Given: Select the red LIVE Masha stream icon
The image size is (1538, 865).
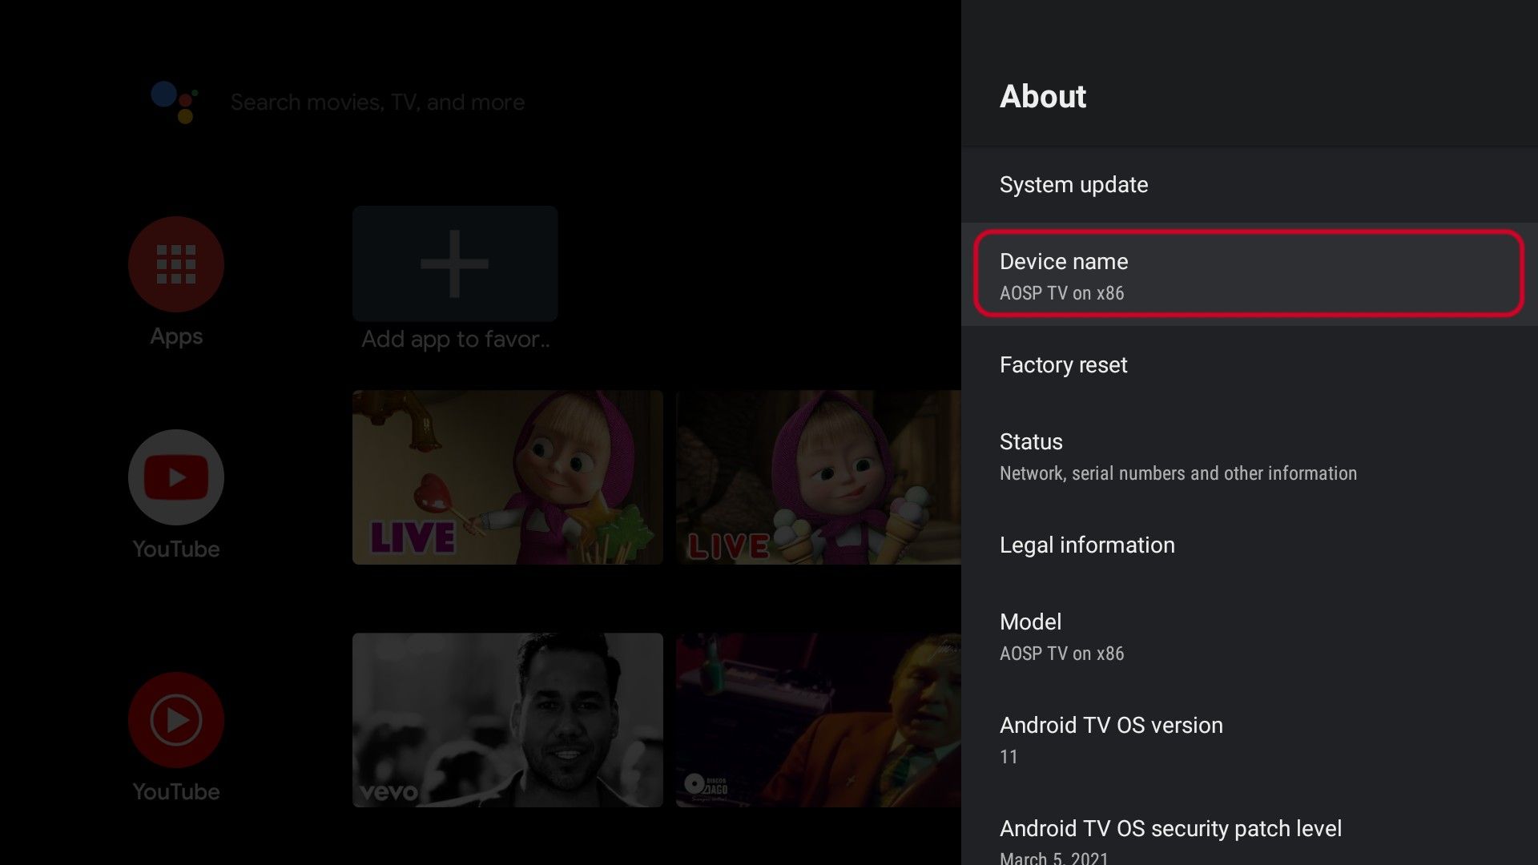Looking at the screenshot, I should tap(507, 477).
